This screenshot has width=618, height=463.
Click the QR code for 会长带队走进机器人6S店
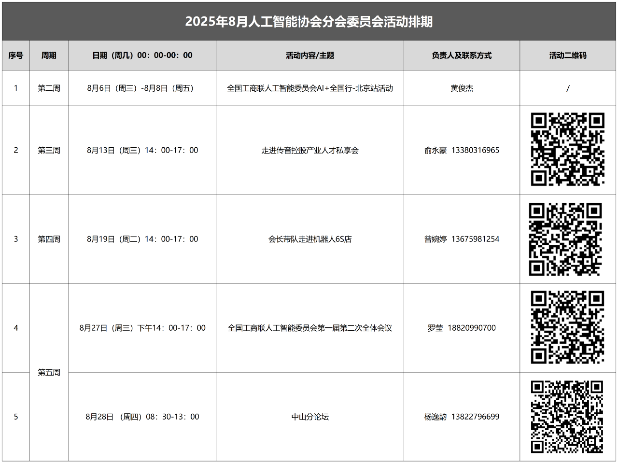[565, 239]
